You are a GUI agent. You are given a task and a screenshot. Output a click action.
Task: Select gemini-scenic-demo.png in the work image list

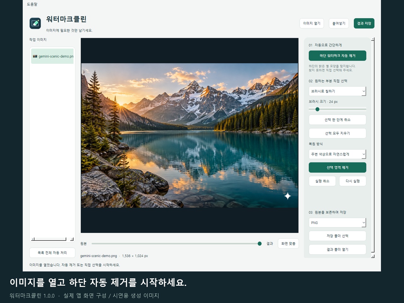[x=52, y=56]
